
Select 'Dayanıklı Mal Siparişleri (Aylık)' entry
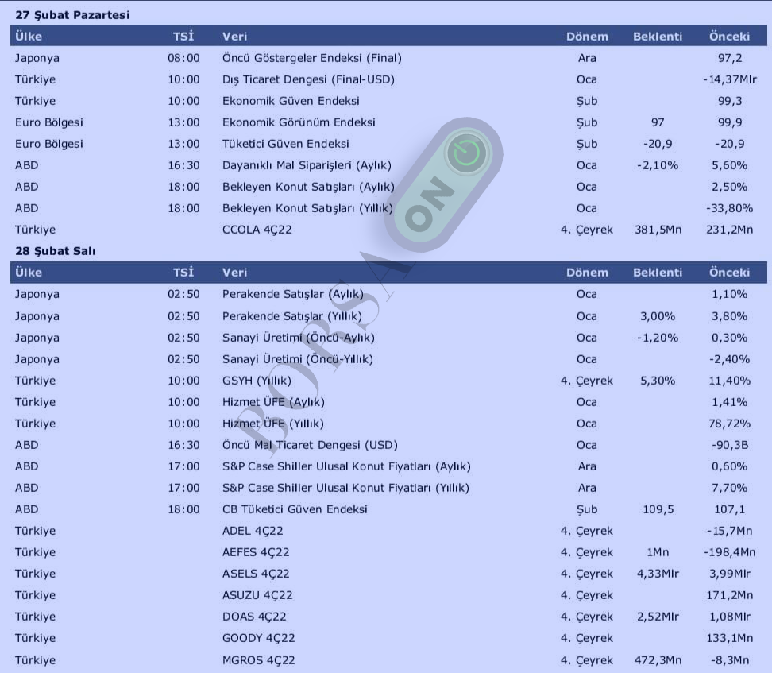pyautogui.click(x=307, y=165)
